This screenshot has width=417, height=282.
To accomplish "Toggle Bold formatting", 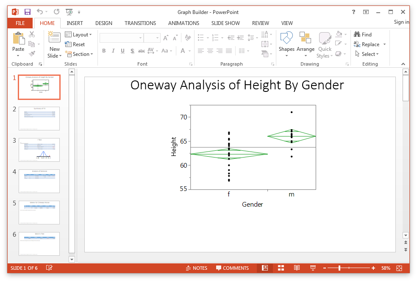I will click(103, 51).
